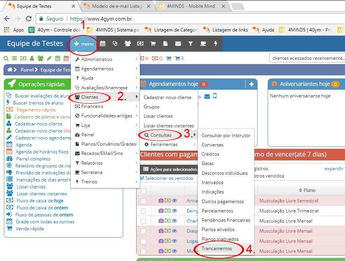Screen dimensions: 345x261
Task: Click the green search magnifier icon
Action: [6, 59]
